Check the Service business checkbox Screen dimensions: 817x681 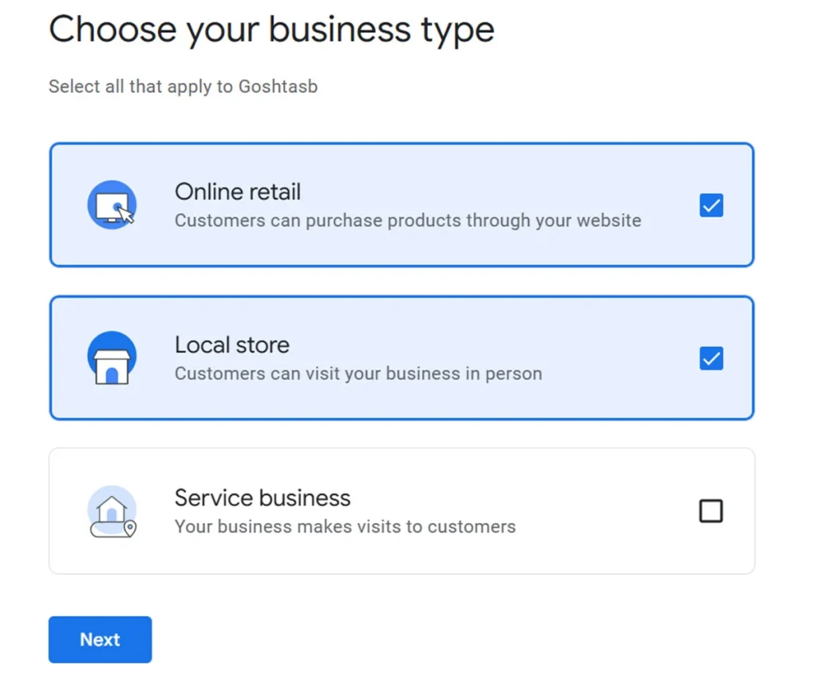(711, 511)
